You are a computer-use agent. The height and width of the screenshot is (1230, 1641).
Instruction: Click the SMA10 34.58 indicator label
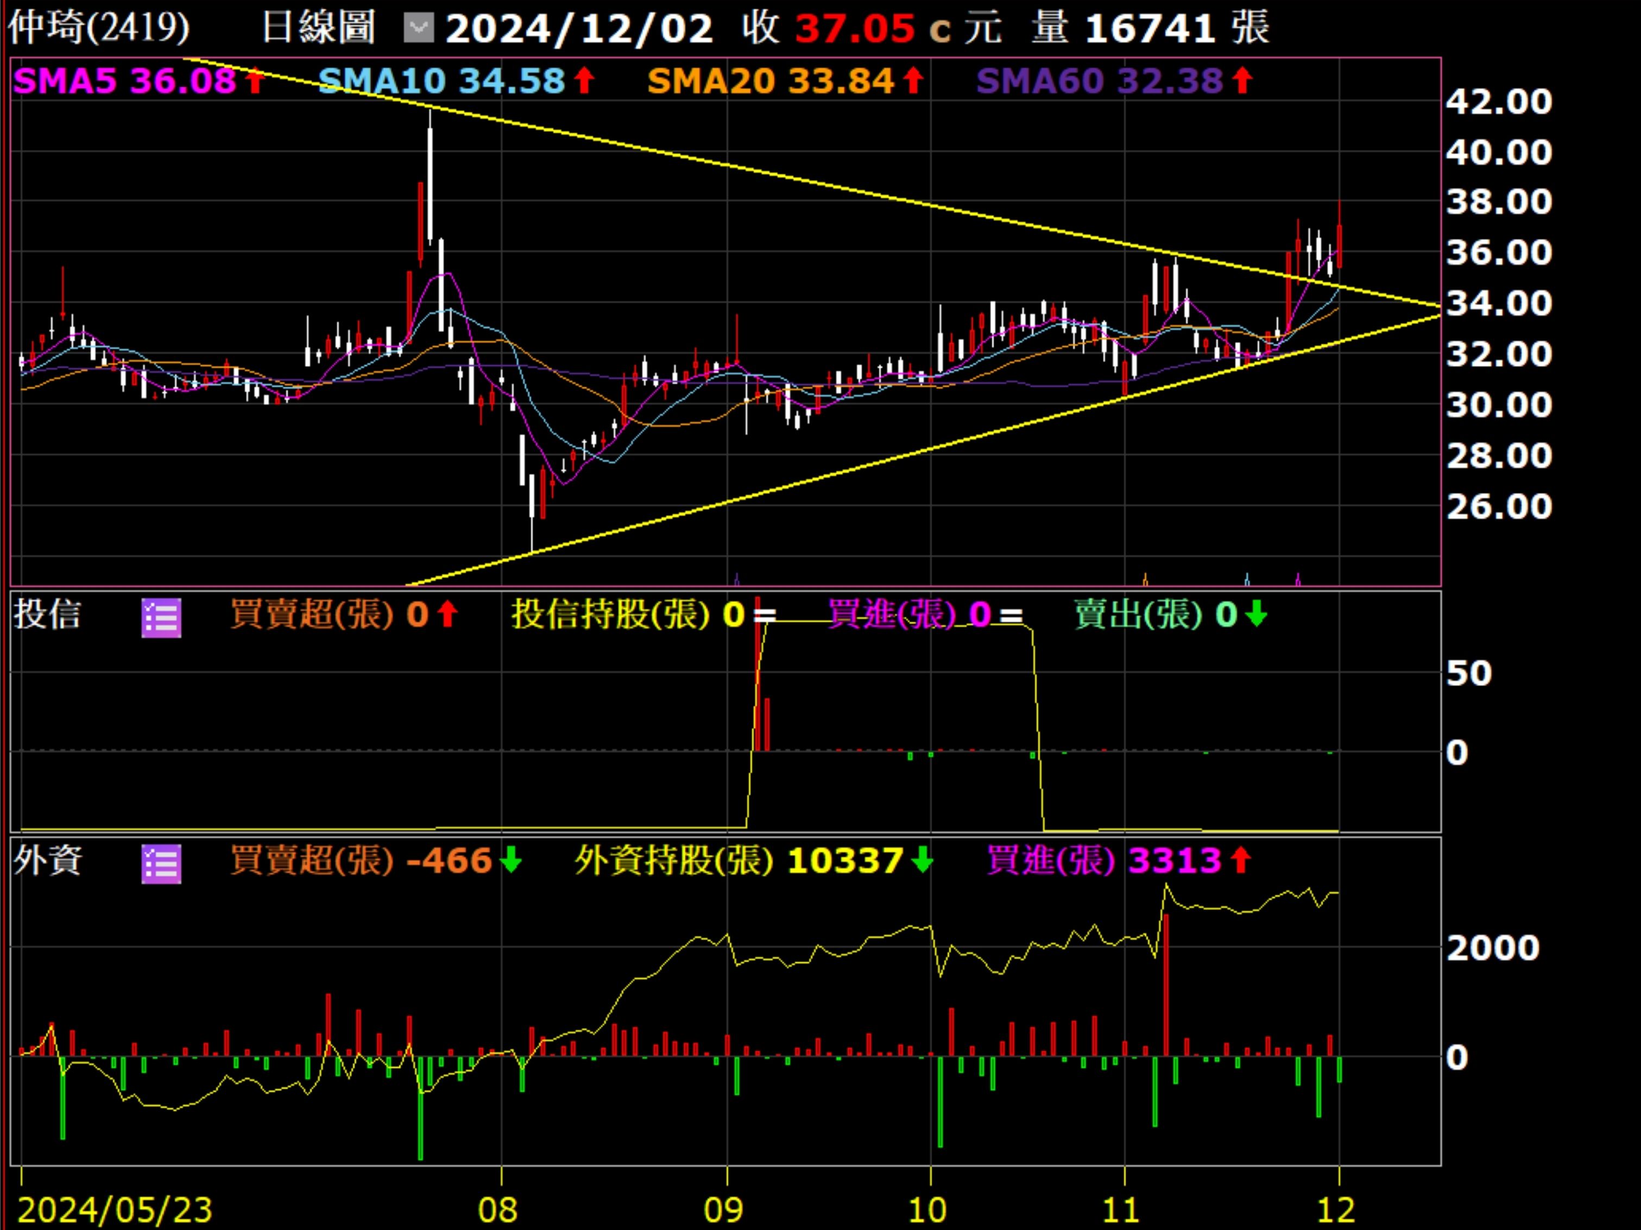click(x=441, y=81)
